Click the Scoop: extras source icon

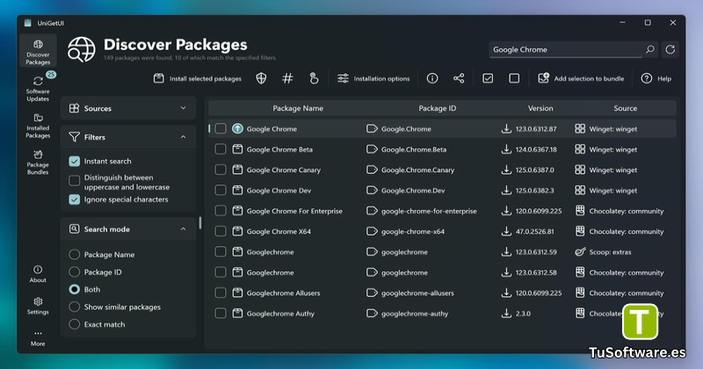point(580,252)
